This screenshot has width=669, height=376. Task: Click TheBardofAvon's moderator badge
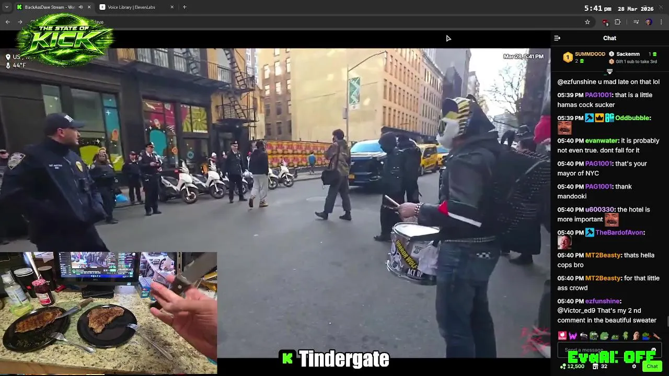click(590, 232)
